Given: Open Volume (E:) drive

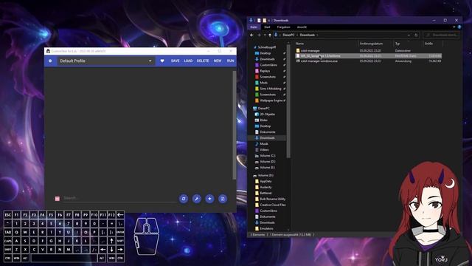Looking at the screenshot, I should 267,168.
